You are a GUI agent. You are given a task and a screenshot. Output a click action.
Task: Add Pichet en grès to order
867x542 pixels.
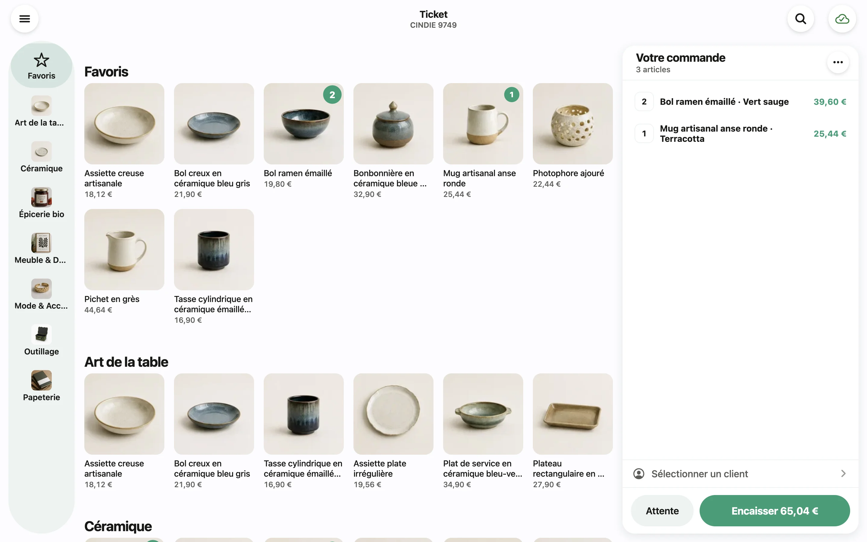pos(124,262)
